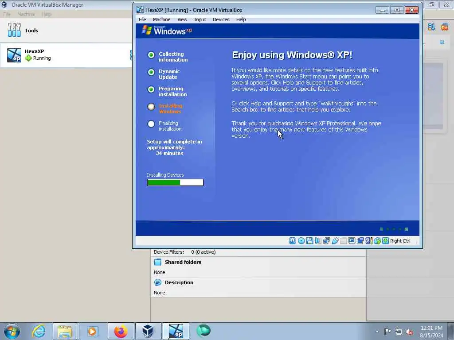Click the green arrow keyboard capture icon
Image resolution: width=454 pixels, height=340 pixels.
385,240
